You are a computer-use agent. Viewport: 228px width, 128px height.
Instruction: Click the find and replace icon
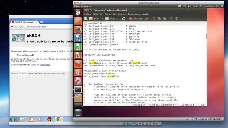[177, 18]
